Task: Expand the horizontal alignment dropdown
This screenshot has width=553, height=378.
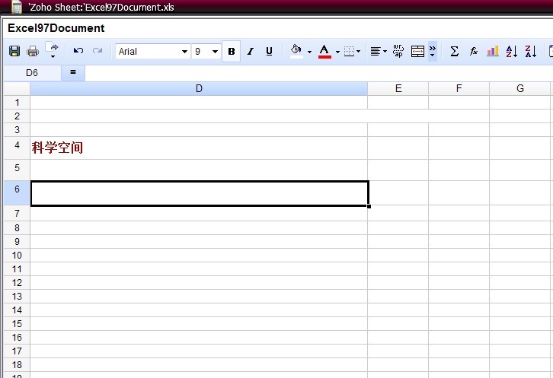Action: (x=385, y=52)
